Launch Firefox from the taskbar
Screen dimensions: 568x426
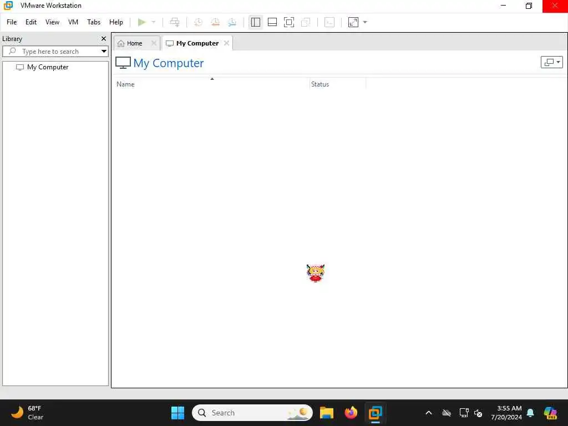[x=351, y=413]
